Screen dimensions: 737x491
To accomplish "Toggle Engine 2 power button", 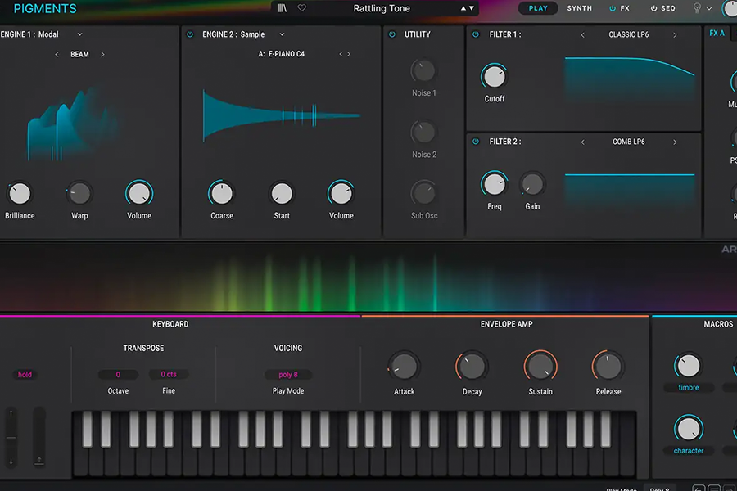I will click(x=190, y=34).
